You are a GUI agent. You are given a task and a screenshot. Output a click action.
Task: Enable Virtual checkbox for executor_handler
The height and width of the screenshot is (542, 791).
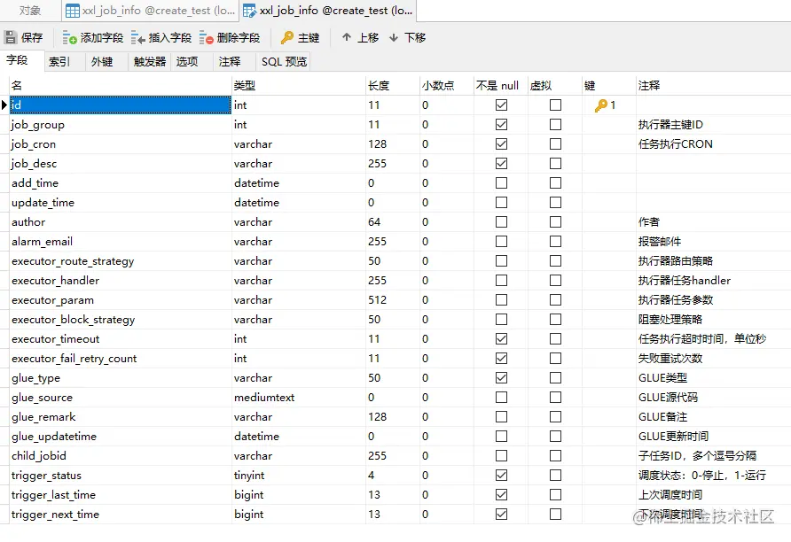555,280
